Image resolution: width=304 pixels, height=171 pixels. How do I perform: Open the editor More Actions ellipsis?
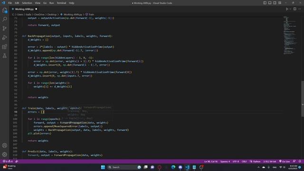[x=300, y=9]
